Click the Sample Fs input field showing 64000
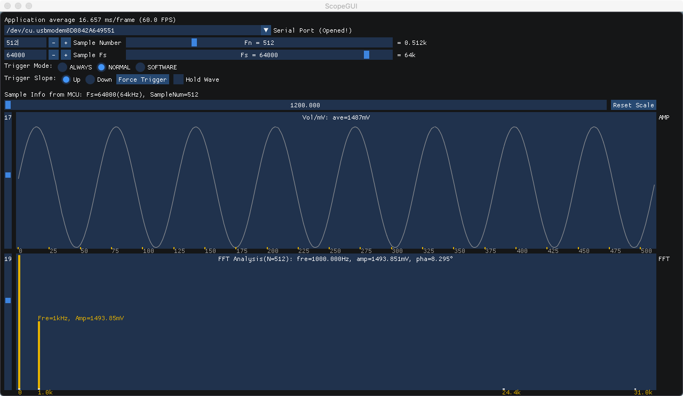The width and height of the screenshot is (683, 396). (x=25, y=55)
